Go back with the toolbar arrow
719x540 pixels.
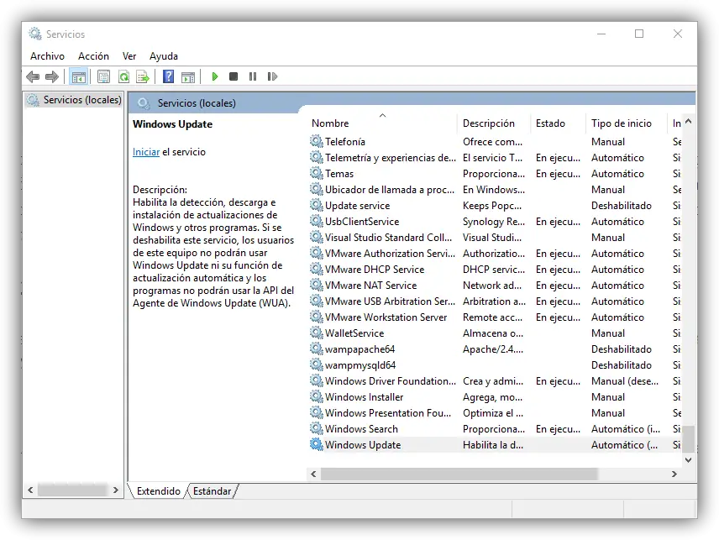pos(33,76)
